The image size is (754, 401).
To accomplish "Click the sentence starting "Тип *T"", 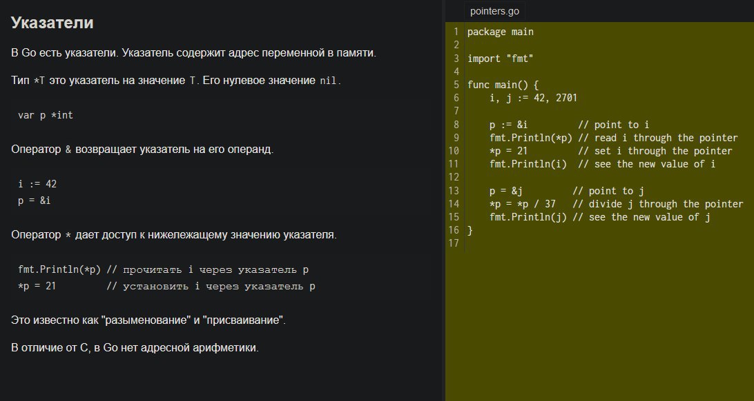I will [176, 81].
